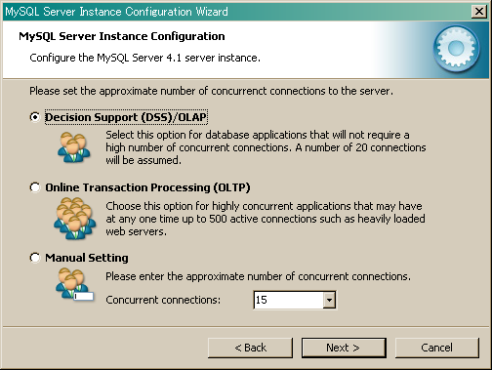Select the Decision Support (DSS)/OLAP radio button

tap(35, 117)
